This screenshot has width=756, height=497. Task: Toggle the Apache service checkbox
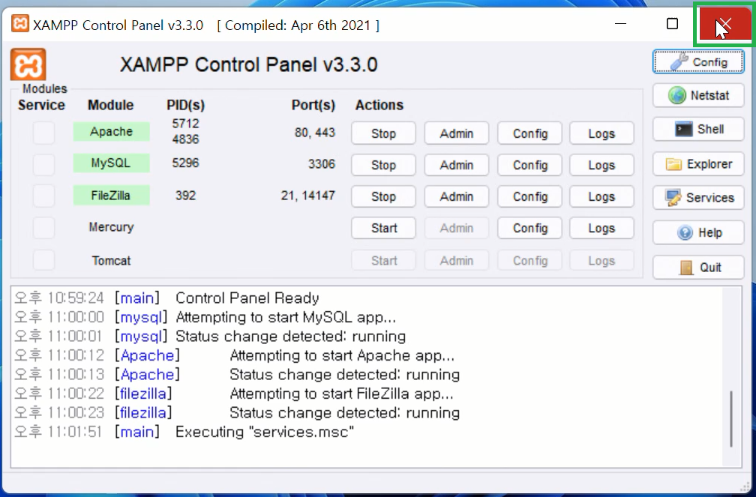tap(43, 133)
